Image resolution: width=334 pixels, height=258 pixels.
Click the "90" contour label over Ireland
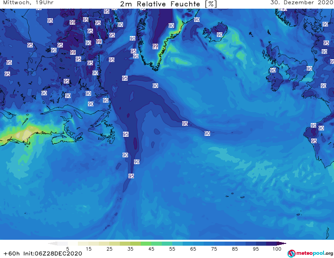click(272, 70)
